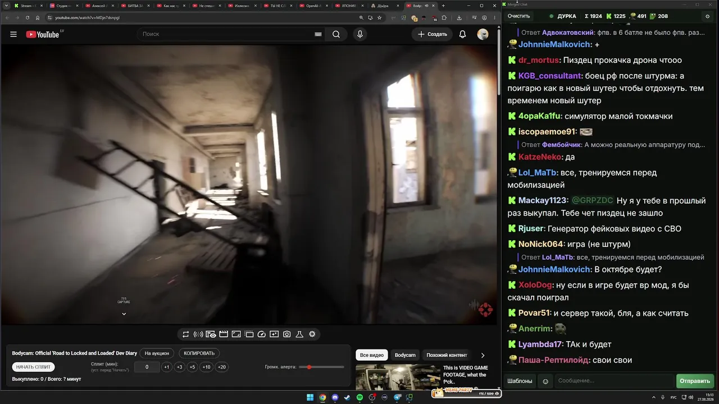Open Telegram from the taskbar

397,398
